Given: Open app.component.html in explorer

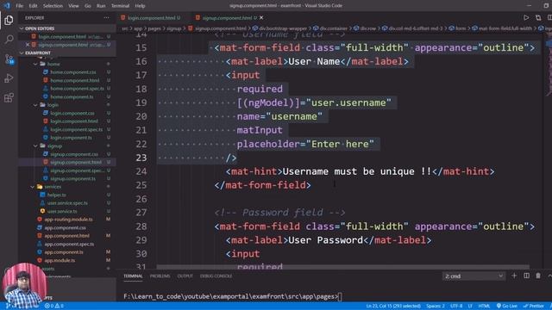Looking at the screenshot, I should click(x=66, y=236).
